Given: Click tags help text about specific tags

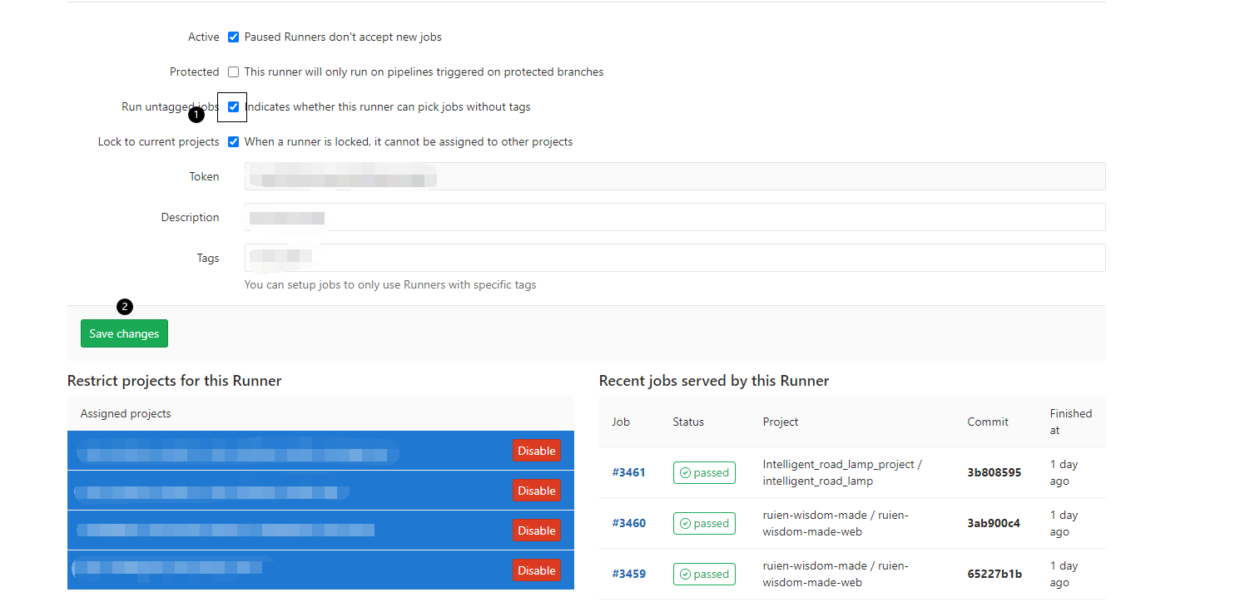Looking at the screenshot, I should click(x=390, y=284).
